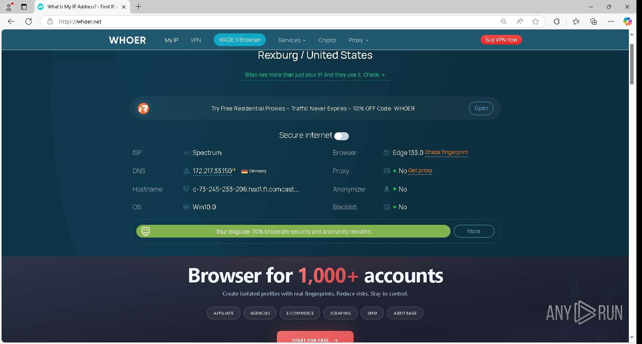Open Edge Settings and more menu
The width and height of the screenshot is (642, 344).
[x=611, y=21]
